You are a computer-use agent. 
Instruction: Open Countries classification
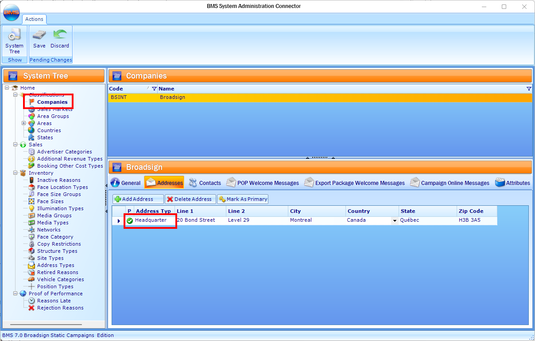tap(49, 130)
